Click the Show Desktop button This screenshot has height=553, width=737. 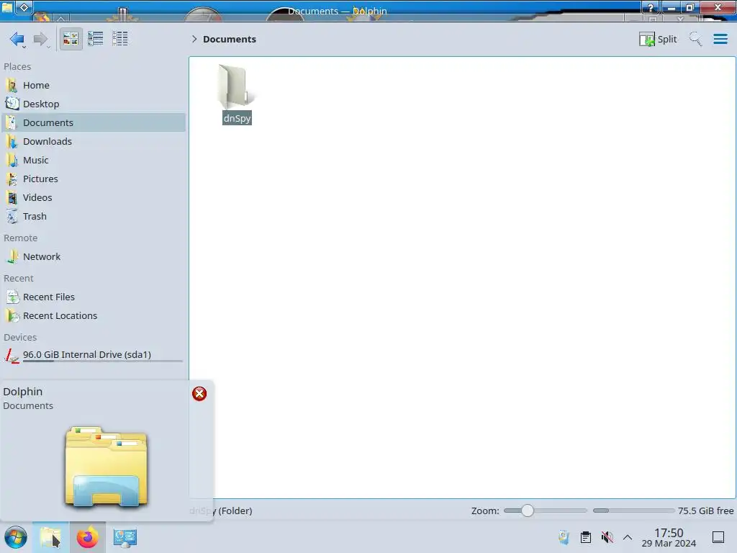pos(718,537)
